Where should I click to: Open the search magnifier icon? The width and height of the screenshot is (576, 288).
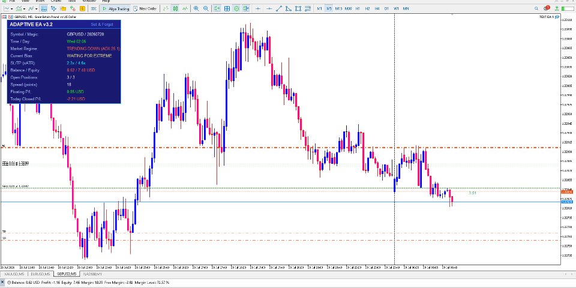coord(536,8)
